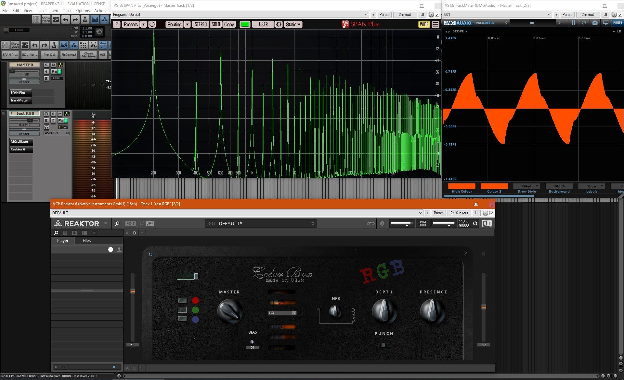The image size is (624, 380).
Task: Click the TrackMeter camera snapshot icon
Action: (x=595, y=23)
